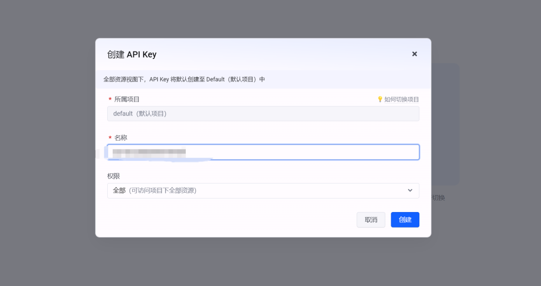The height and width of the screenshot is (286, 541).
Task: Click the red asterisk beside 所属项目
Action: click(x=110, y=99)
